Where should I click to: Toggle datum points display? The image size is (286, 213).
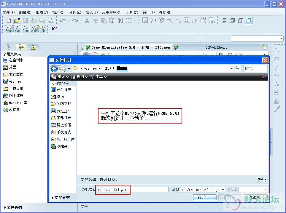coord(25,29)
